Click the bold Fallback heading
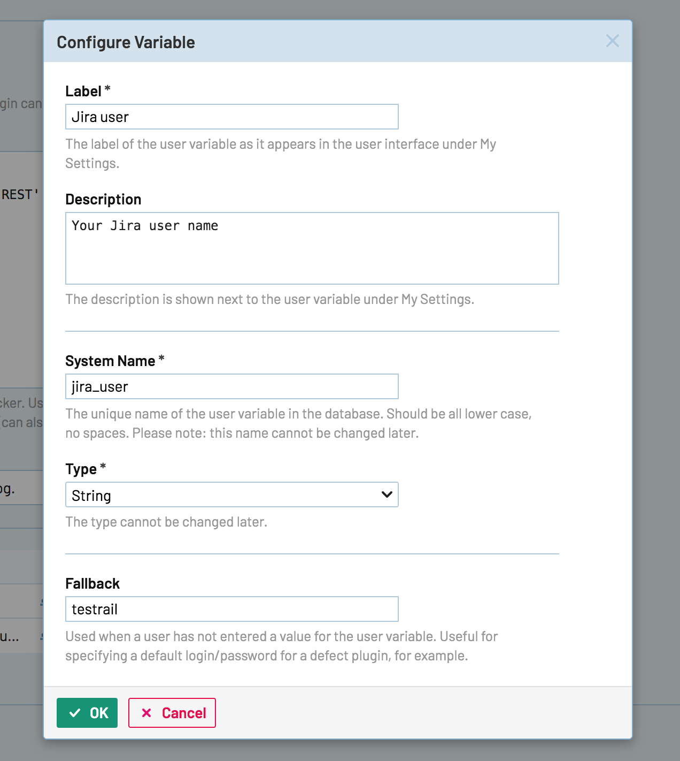This screenshot has width=680, height=761. click(x=92, y=584)
